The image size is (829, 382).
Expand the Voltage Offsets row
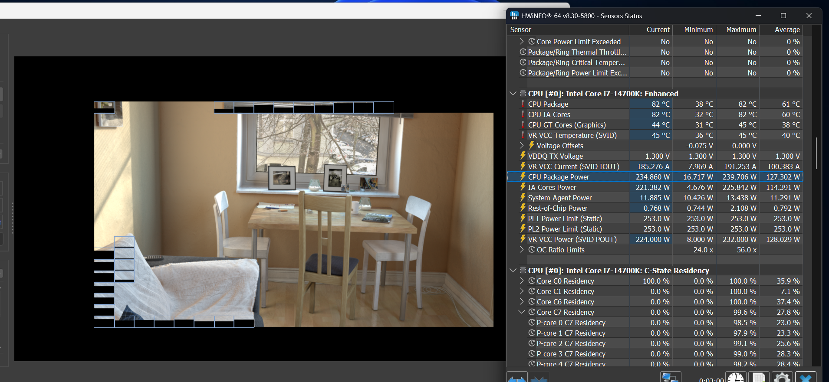click(522, 146)
